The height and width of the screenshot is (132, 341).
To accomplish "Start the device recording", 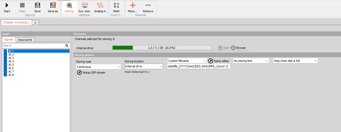I will [x=7, y=8].
